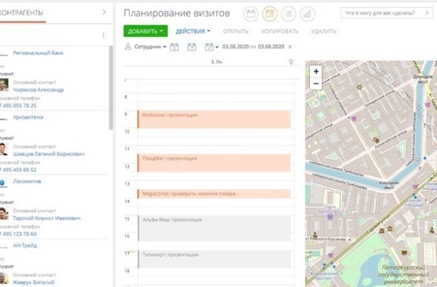Zoom in on the map
This screenshot has height=287, width=437.
(316, 72)
